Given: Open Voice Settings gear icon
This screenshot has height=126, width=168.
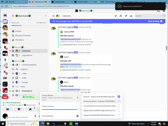Looking at the screenshot, I should 77,116.
